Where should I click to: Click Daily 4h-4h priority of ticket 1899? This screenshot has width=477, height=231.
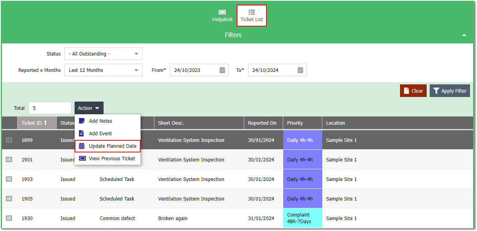pyautogui.click(x=302, y=140)
